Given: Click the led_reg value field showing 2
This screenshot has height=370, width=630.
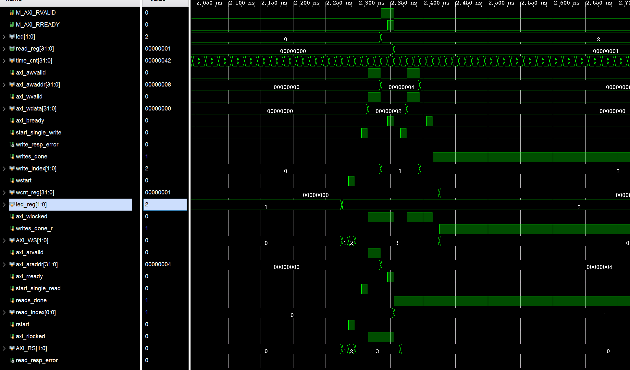Looking at the screenshot, I should point(165,204).
